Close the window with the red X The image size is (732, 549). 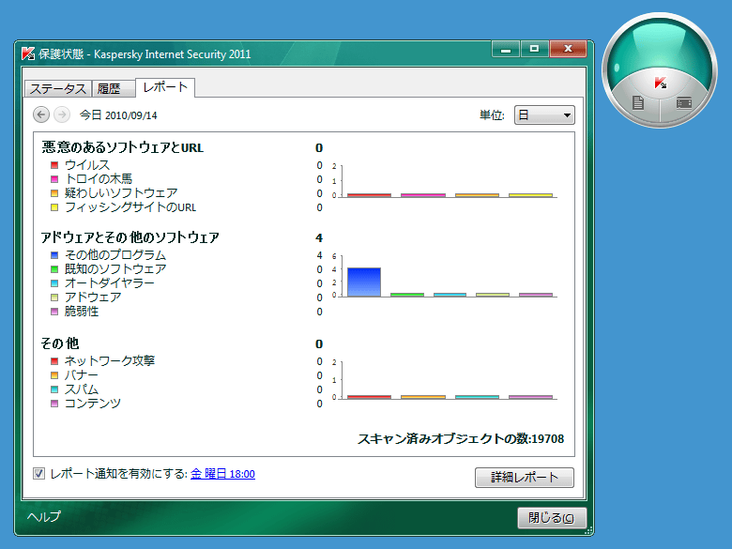[x=568, y=49]
